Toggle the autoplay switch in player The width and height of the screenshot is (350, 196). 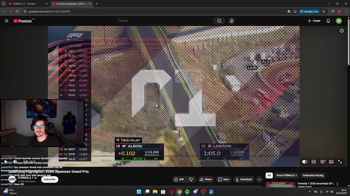point(305,162)
